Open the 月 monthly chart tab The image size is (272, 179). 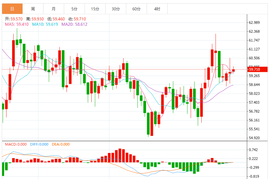point(54,9)
